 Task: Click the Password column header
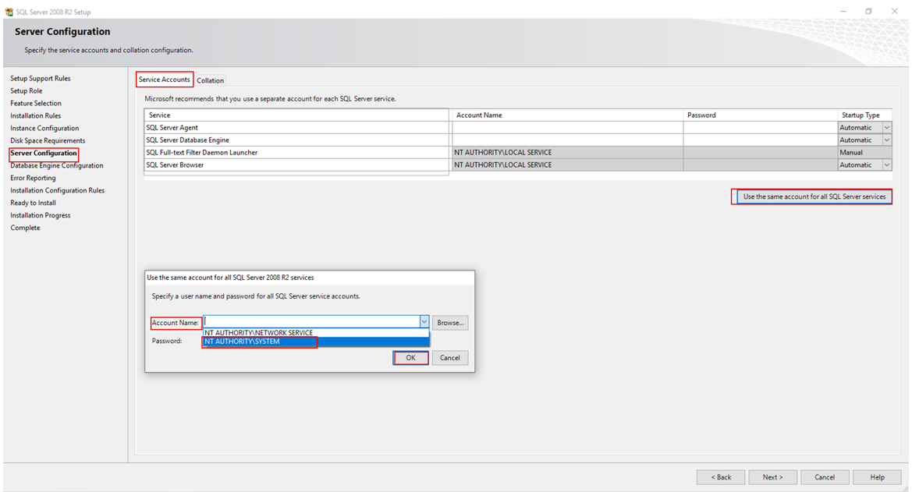760,115
